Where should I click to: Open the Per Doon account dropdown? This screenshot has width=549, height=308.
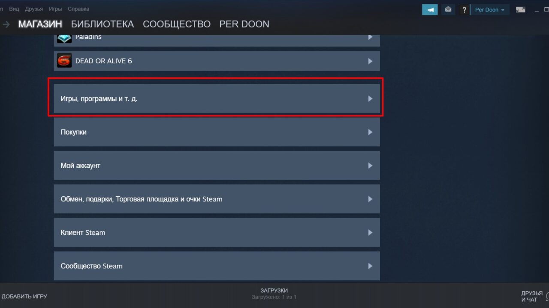(x=489, y=9)
